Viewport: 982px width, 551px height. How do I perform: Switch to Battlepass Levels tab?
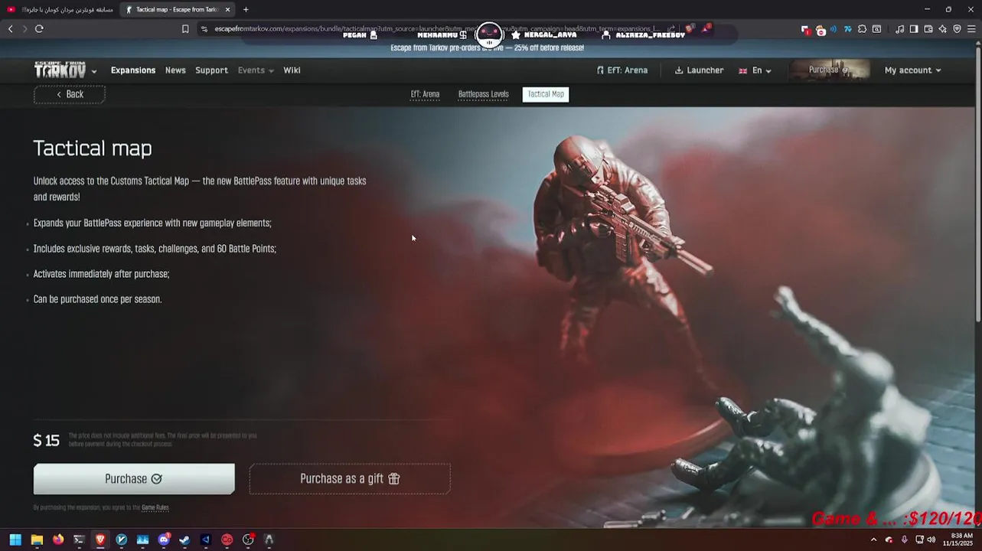click(x=483, y=94)
